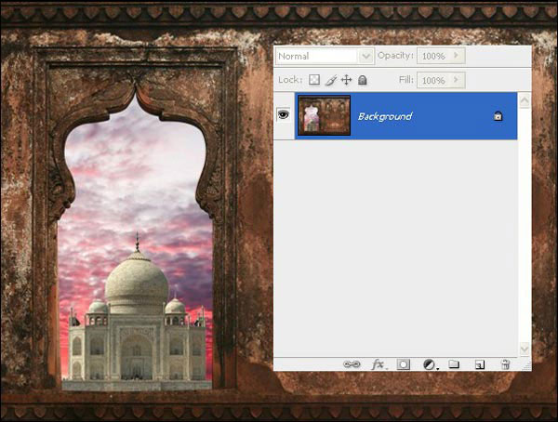The image size is (558, 422).
Task: Click the link layers icon
Action: click(x=352, y=364)
